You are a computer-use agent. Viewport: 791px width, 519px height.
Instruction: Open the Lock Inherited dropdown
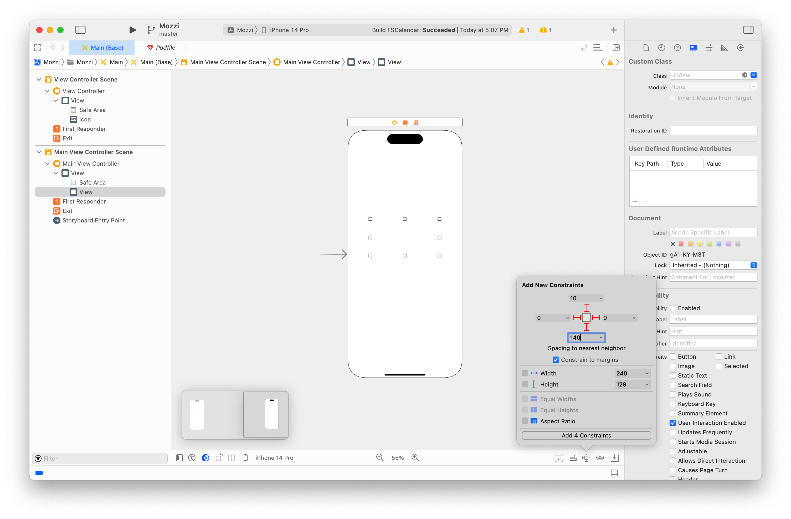pos(713,265)
